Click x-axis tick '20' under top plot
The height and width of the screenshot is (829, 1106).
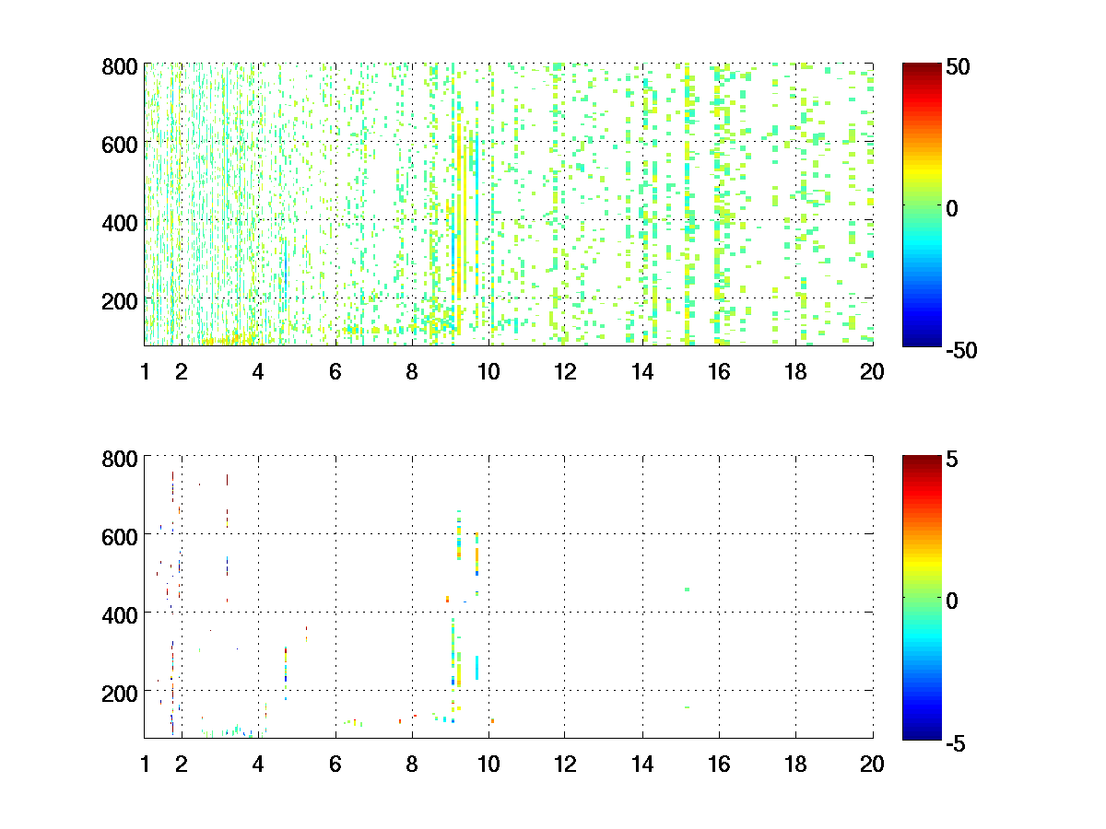click(872, 372)
